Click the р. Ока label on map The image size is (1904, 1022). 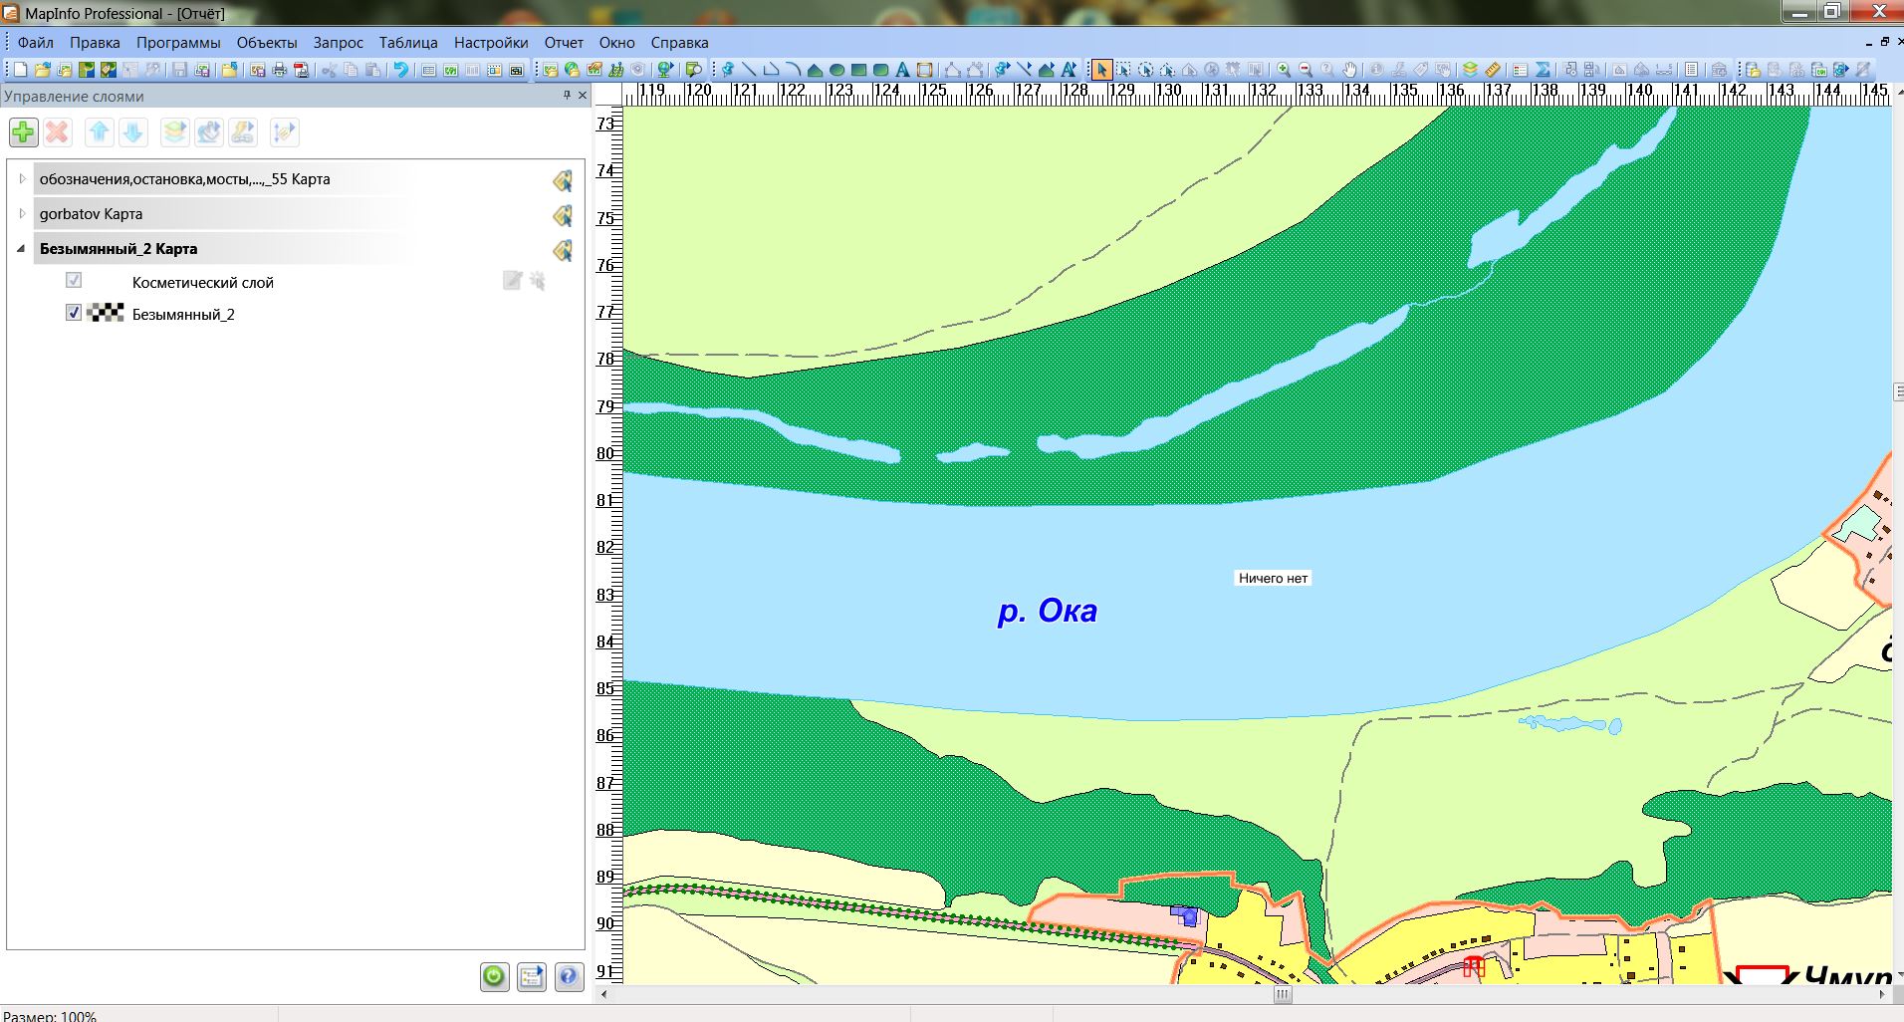tap(1047, 611)
